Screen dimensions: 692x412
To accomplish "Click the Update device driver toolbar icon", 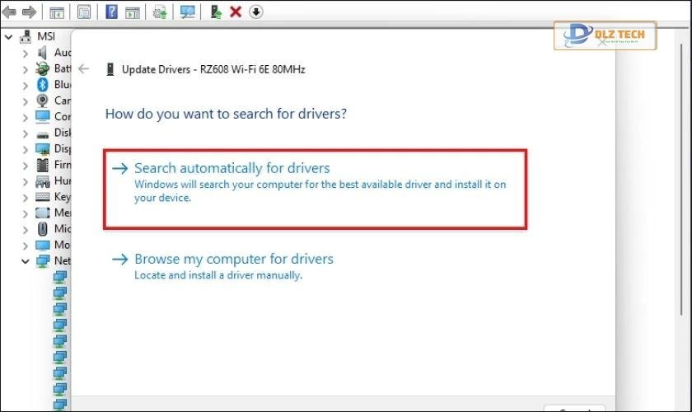I will click(x=160, y=12).
